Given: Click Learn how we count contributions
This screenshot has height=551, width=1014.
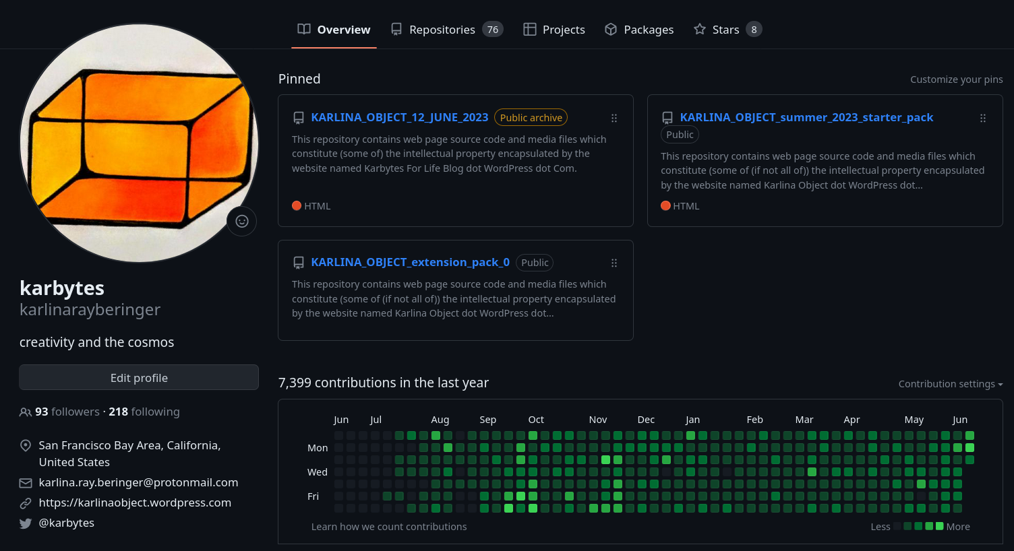Looking at the screenshot, I should [389, 527].
